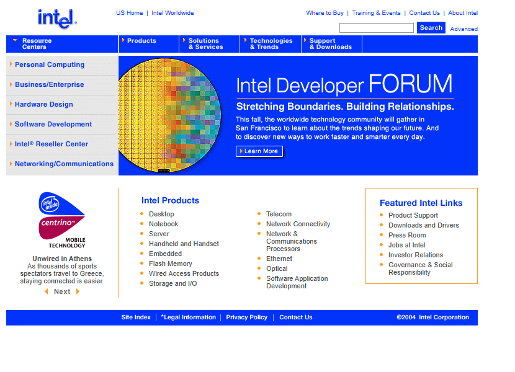515x372 pixels.
Task: Click the Intel logo
Action: (x=57, y=19)
